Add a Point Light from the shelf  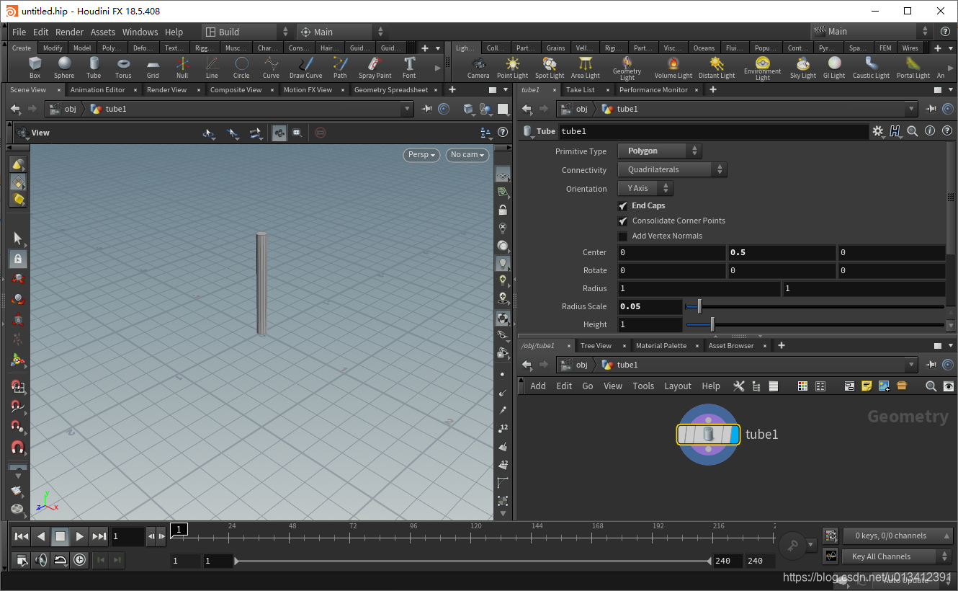click(512, 68)
